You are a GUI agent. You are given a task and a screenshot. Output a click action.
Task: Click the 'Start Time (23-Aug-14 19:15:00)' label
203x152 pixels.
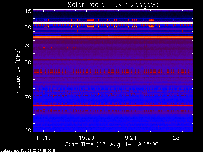point(113,144)
